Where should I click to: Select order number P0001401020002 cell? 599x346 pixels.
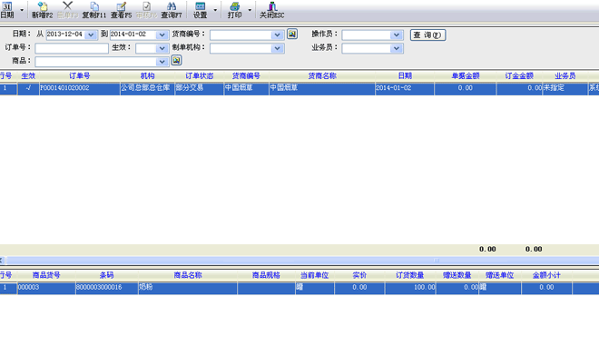(x=80, y=88)
